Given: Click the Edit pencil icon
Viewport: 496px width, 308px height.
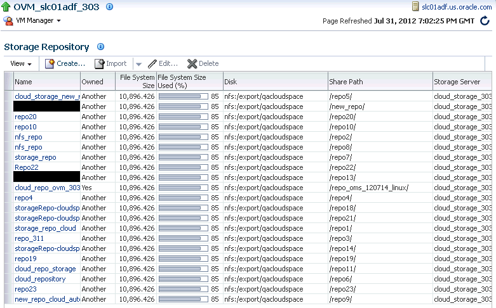Looking at the screenshot, I should click(152, 64).
